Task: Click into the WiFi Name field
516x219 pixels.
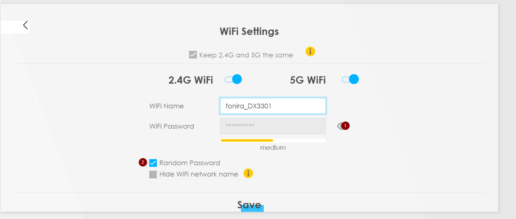Action: (272, 106)
